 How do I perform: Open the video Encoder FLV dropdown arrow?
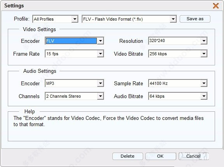pyautogui.click(x=100, y=41)
